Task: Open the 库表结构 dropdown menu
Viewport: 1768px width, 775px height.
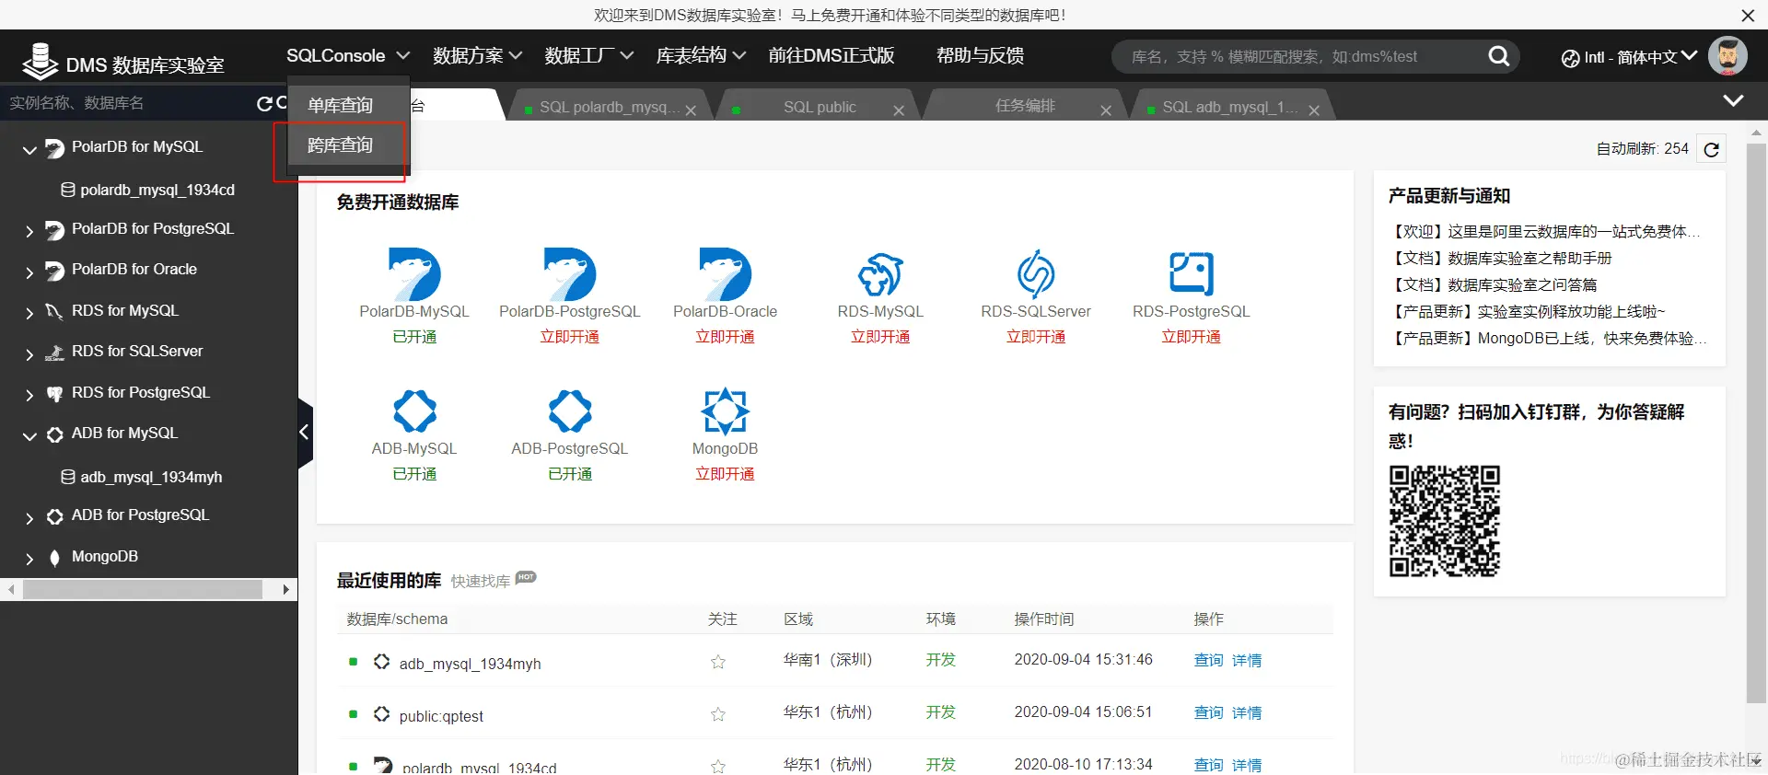Action: point(701,55)
